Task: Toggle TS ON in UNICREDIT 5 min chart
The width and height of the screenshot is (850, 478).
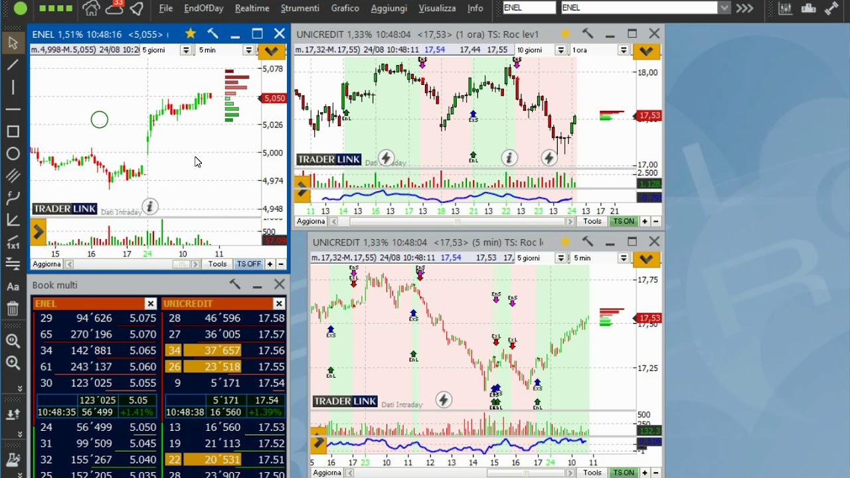Action: pyautogui.click(x=623, y=473)
